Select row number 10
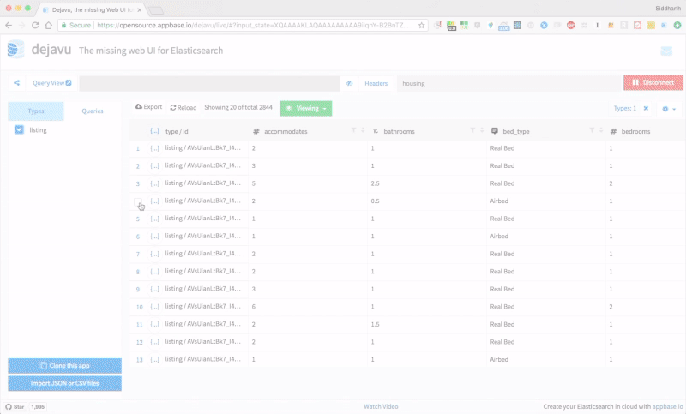 click(x=139, y=307)
